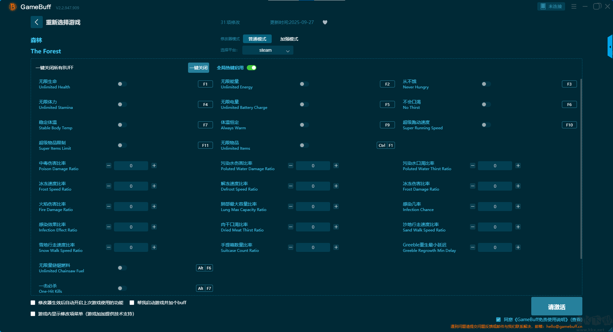
Task: Expand the blue side panel arrow
Action: coord(610,47)
